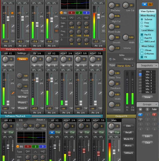Click the Reverb PreDelay knob

coord(111,5)
